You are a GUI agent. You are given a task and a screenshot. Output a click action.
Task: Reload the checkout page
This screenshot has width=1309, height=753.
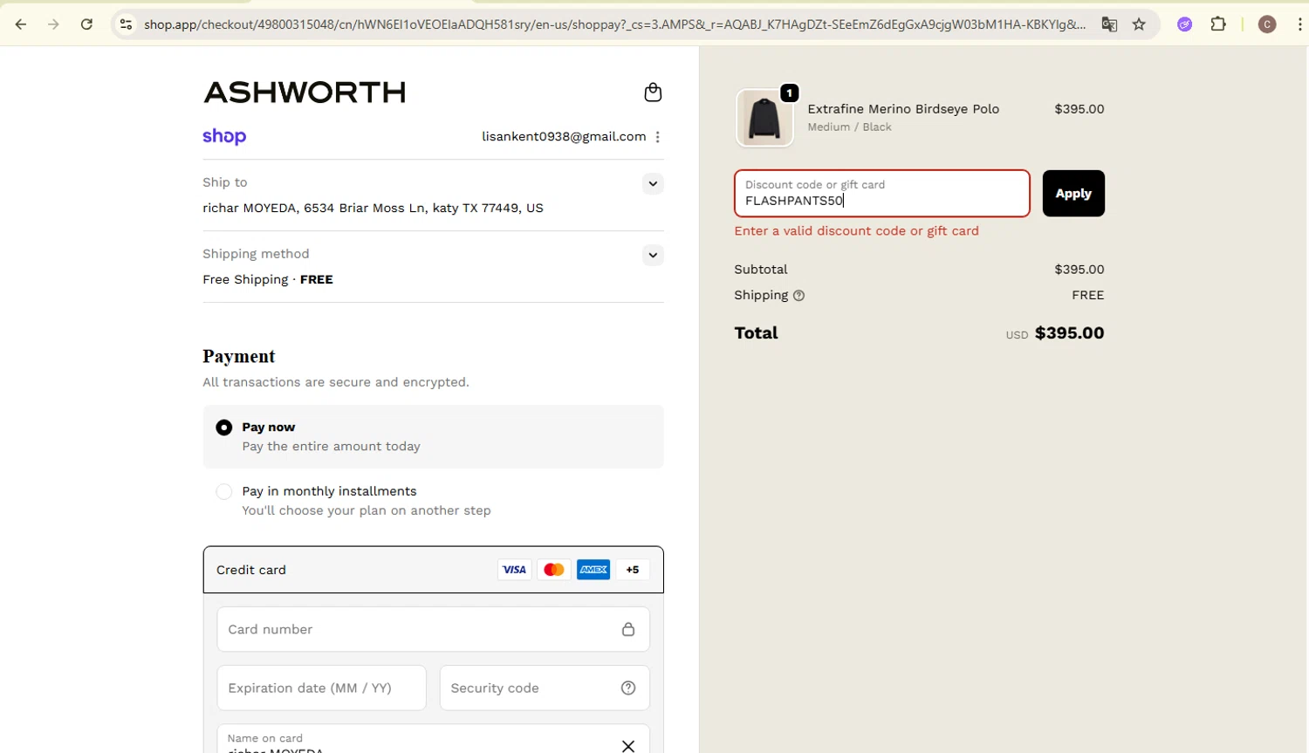click(86, 24)
